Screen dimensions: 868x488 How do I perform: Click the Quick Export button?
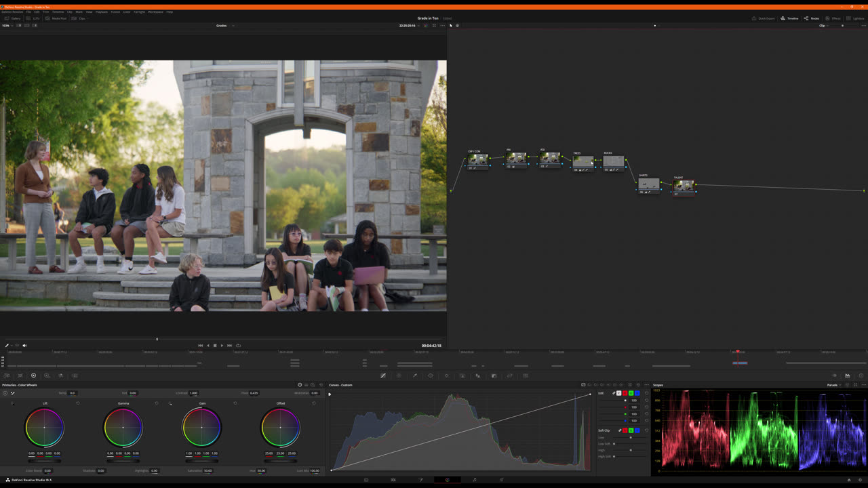coord(764,18)
